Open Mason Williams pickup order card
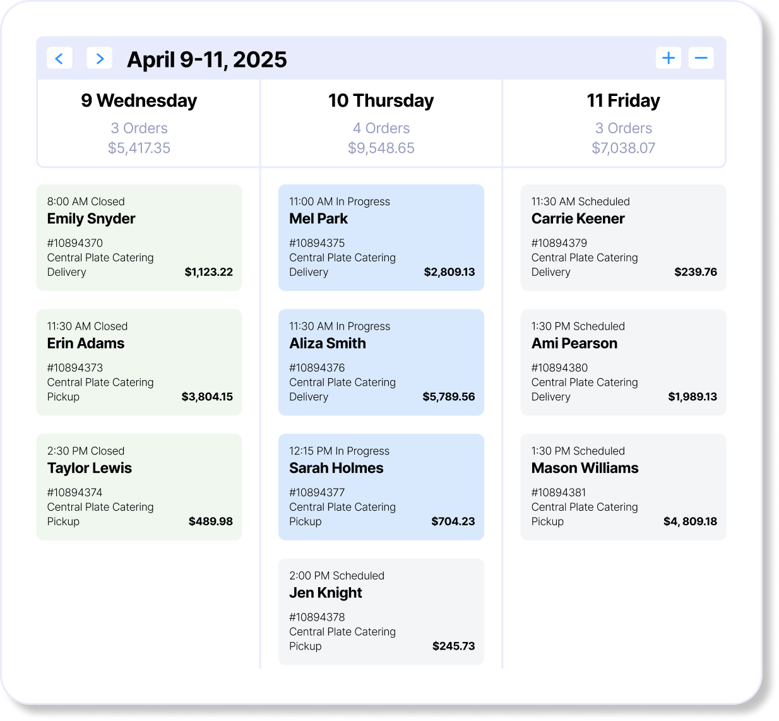 click(623, 487)
